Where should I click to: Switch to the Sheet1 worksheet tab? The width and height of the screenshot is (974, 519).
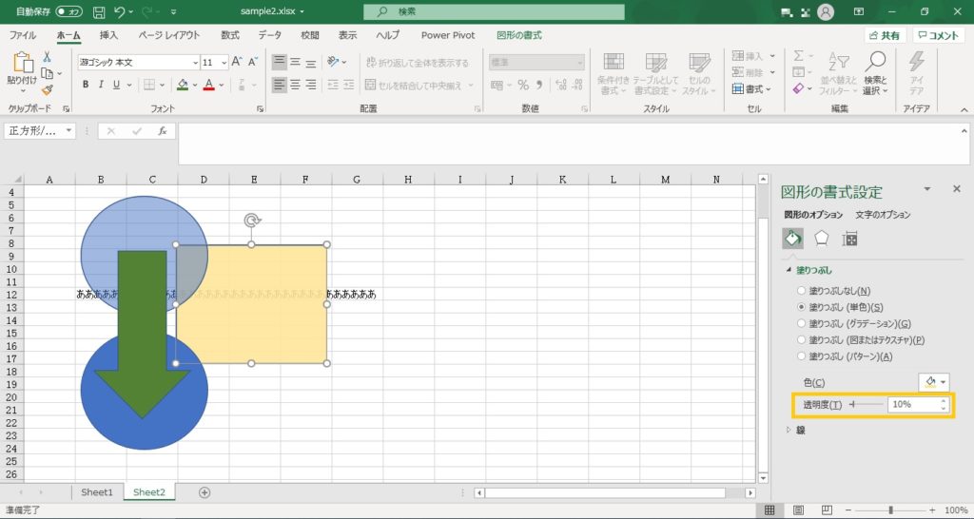coord(96,492)
